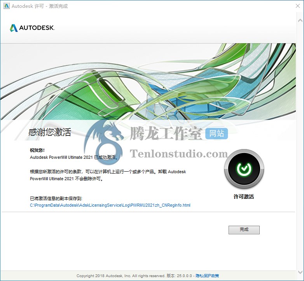Image resolution: width=304 pixels, height=281 pixels.
Task: Click the Autodesk title bar icon
Action: pos(6,6)
